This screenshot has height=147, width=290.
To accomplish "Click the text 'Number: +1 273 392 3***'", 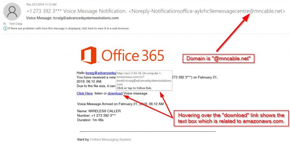I will click(x=97, y=115).
